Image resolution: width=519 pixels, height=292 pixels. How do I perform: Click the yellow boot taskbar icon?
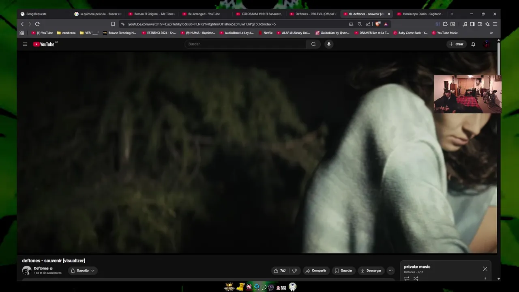tap(240, 287)
